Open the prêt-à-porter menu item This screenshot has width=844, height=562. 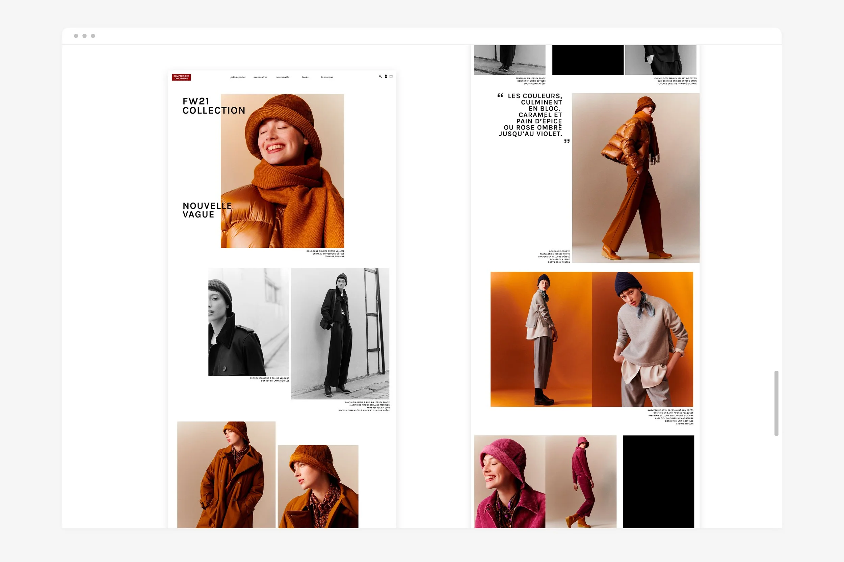238,78
